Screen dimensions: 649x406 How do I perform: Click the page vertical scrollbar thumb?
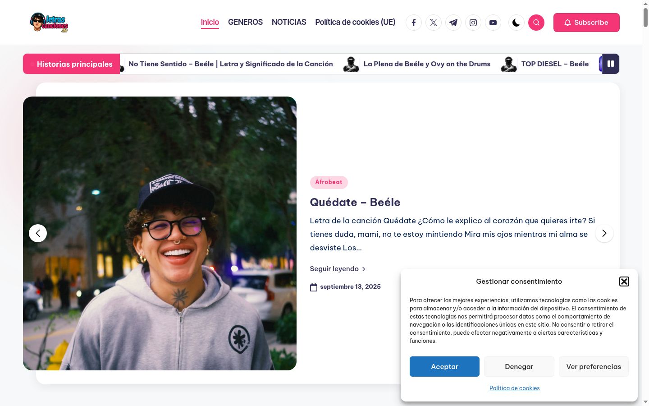pos(645,17)
